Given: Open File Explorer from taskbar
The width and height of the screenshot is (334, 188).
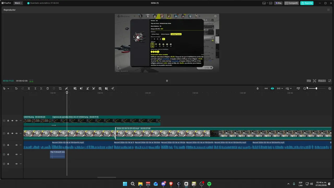Looking at the screenshot, I should (140, 184).
